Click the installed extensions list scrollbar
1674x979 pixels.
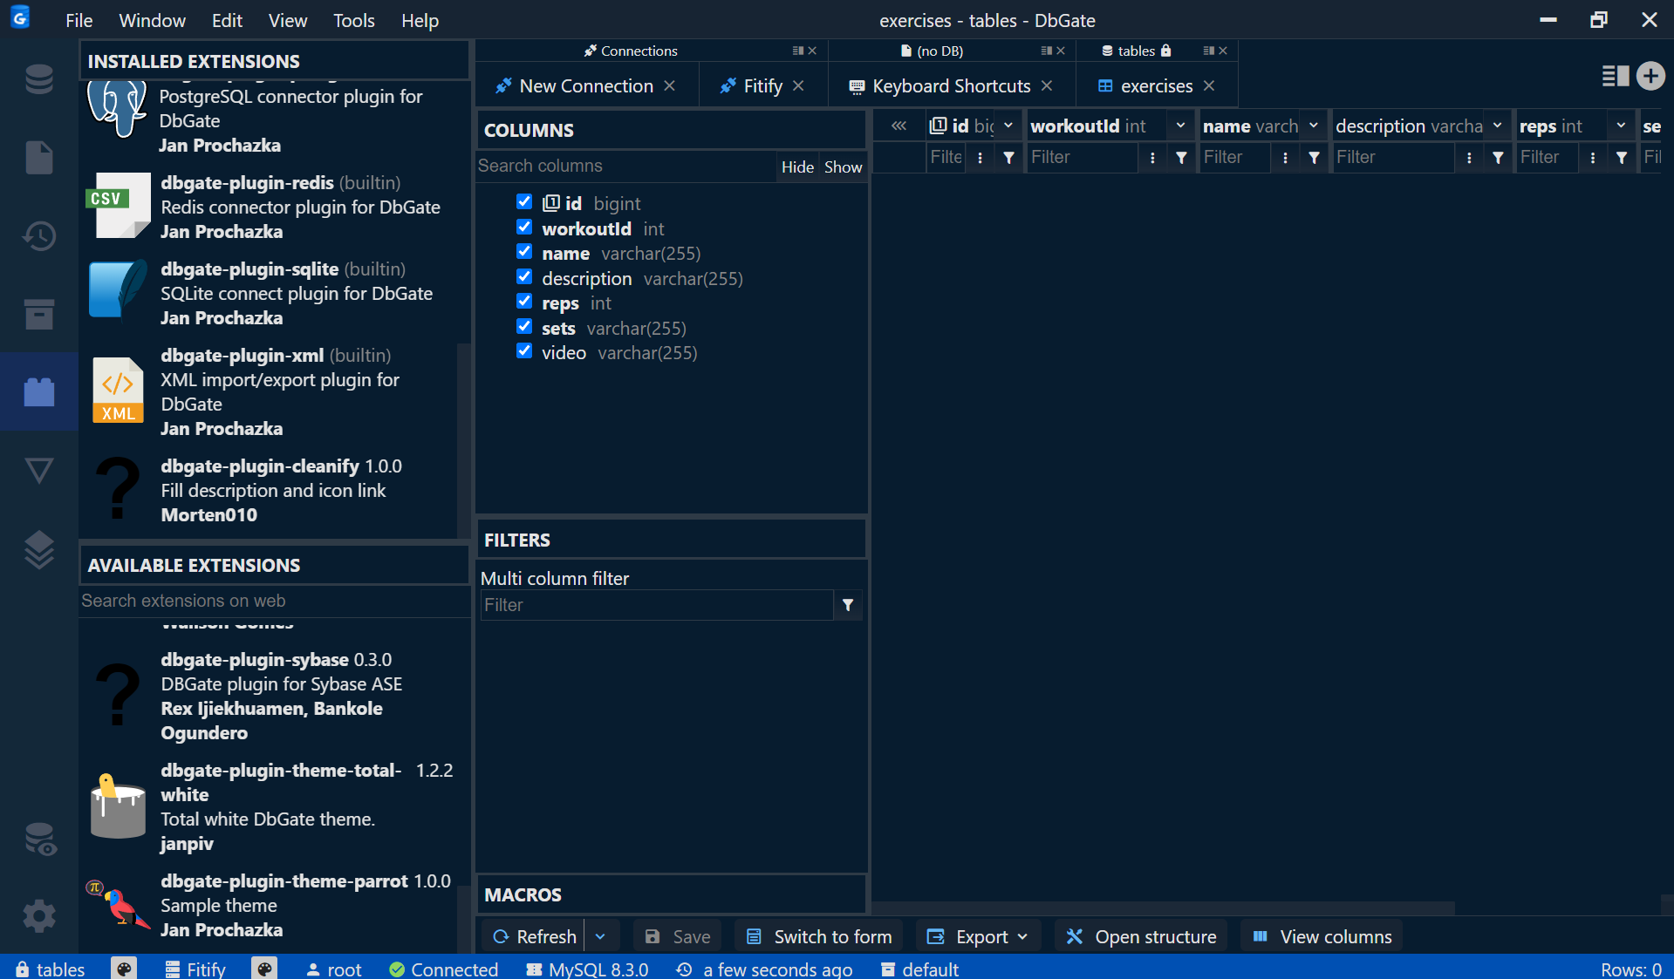tap(463, 440)
